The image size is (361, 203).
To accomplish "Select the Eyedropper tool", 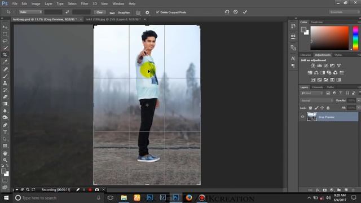I will coord(5,61).
